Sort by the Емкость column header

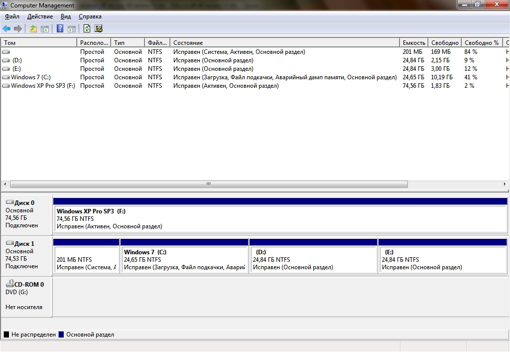click(x=414, y=43)
